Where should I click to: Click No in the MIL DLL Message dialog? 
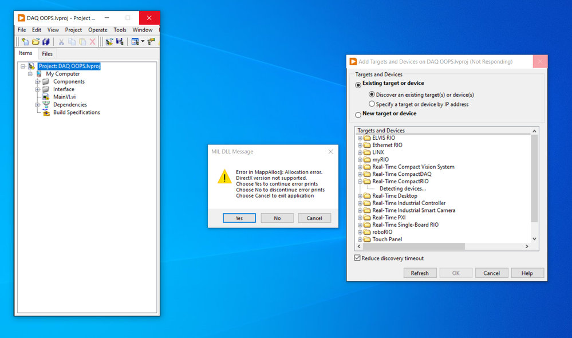(x=277, y=218)
